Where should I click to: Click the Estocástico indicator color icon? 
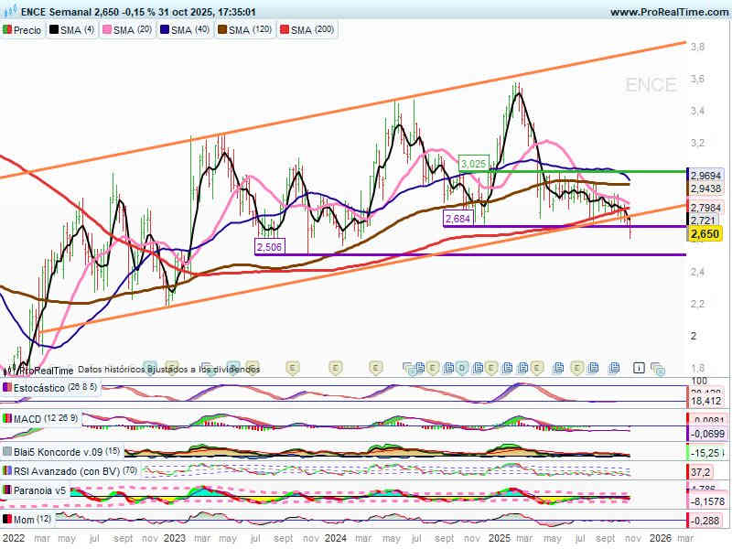tap(7, 388)
